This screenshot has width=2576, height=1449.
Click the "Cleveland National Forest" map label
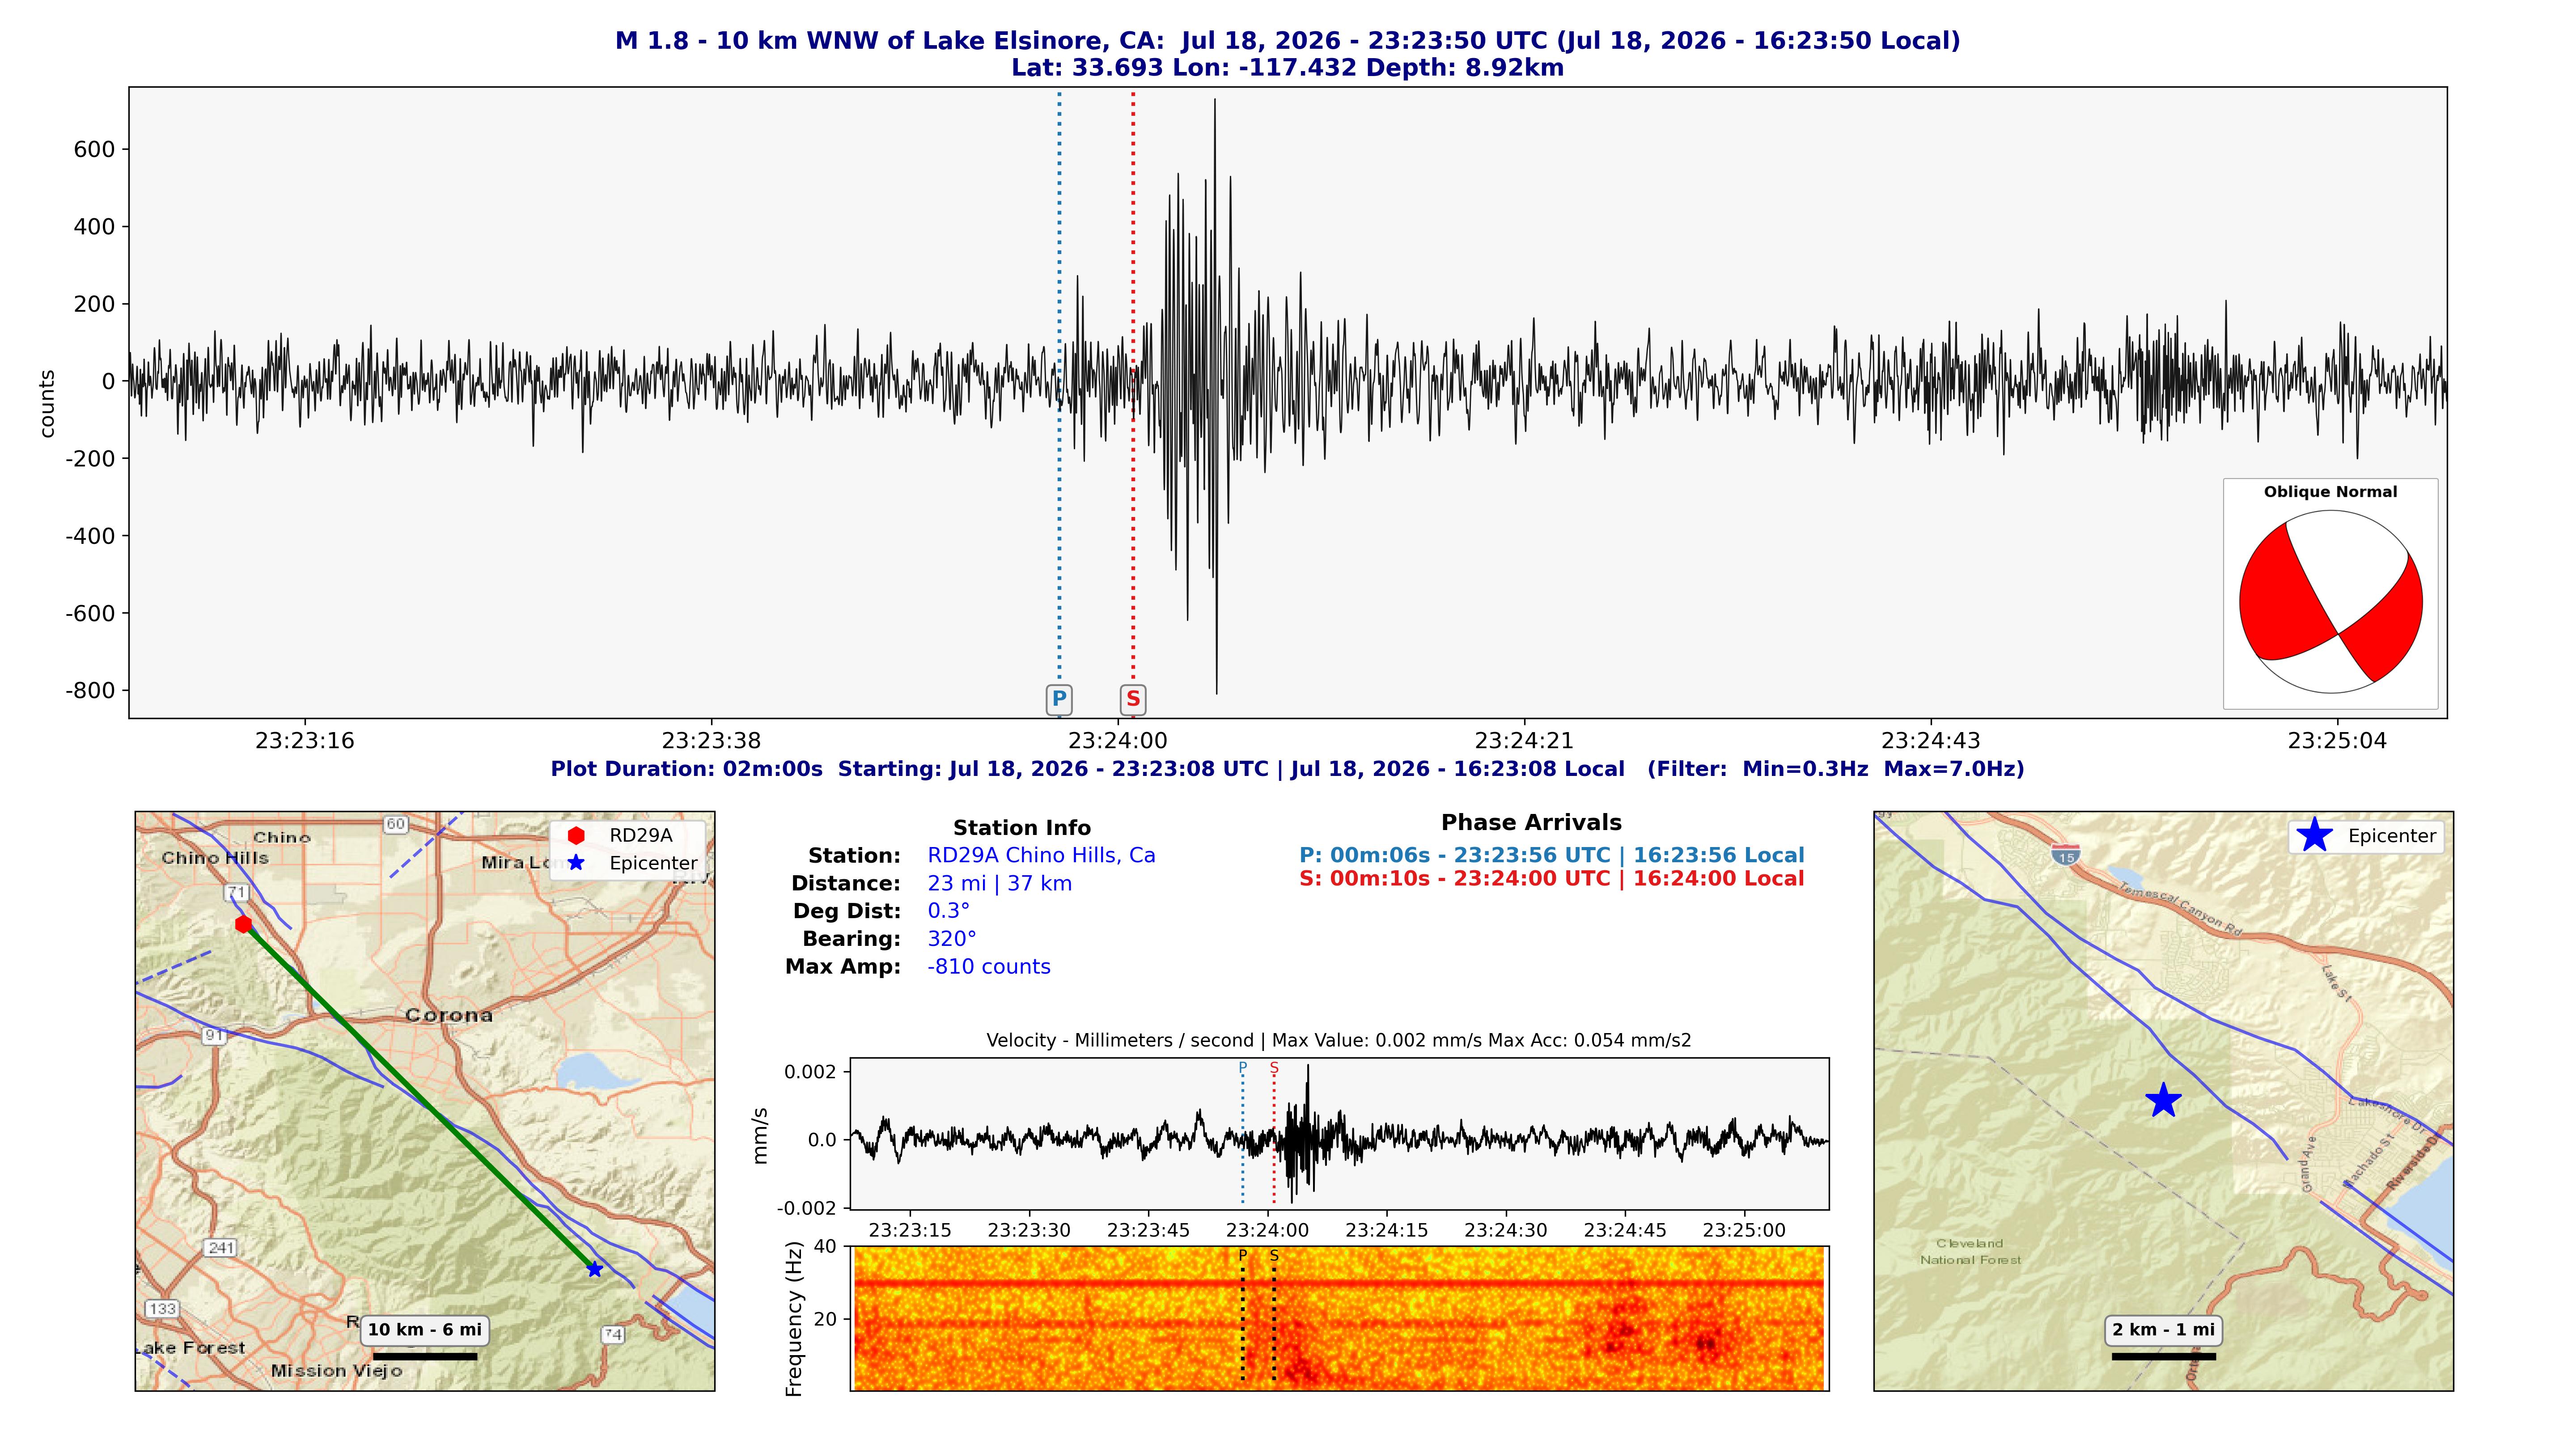1970,1252
